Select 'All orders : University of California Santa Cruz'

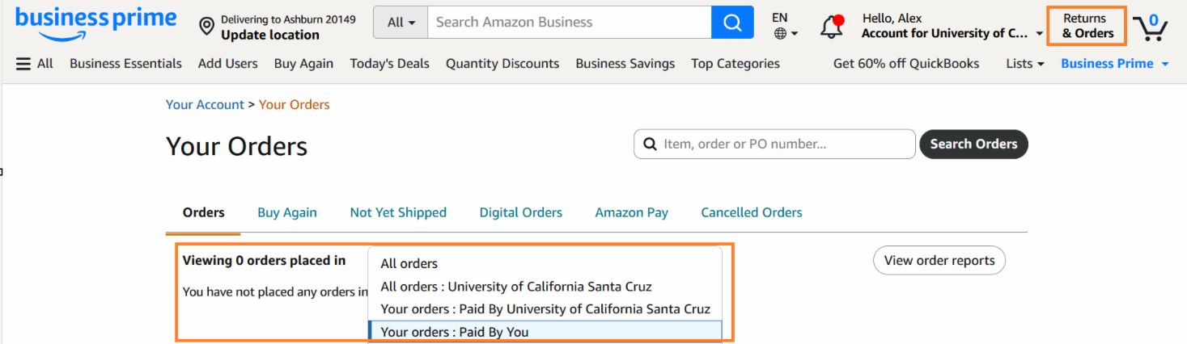point(516,286)
